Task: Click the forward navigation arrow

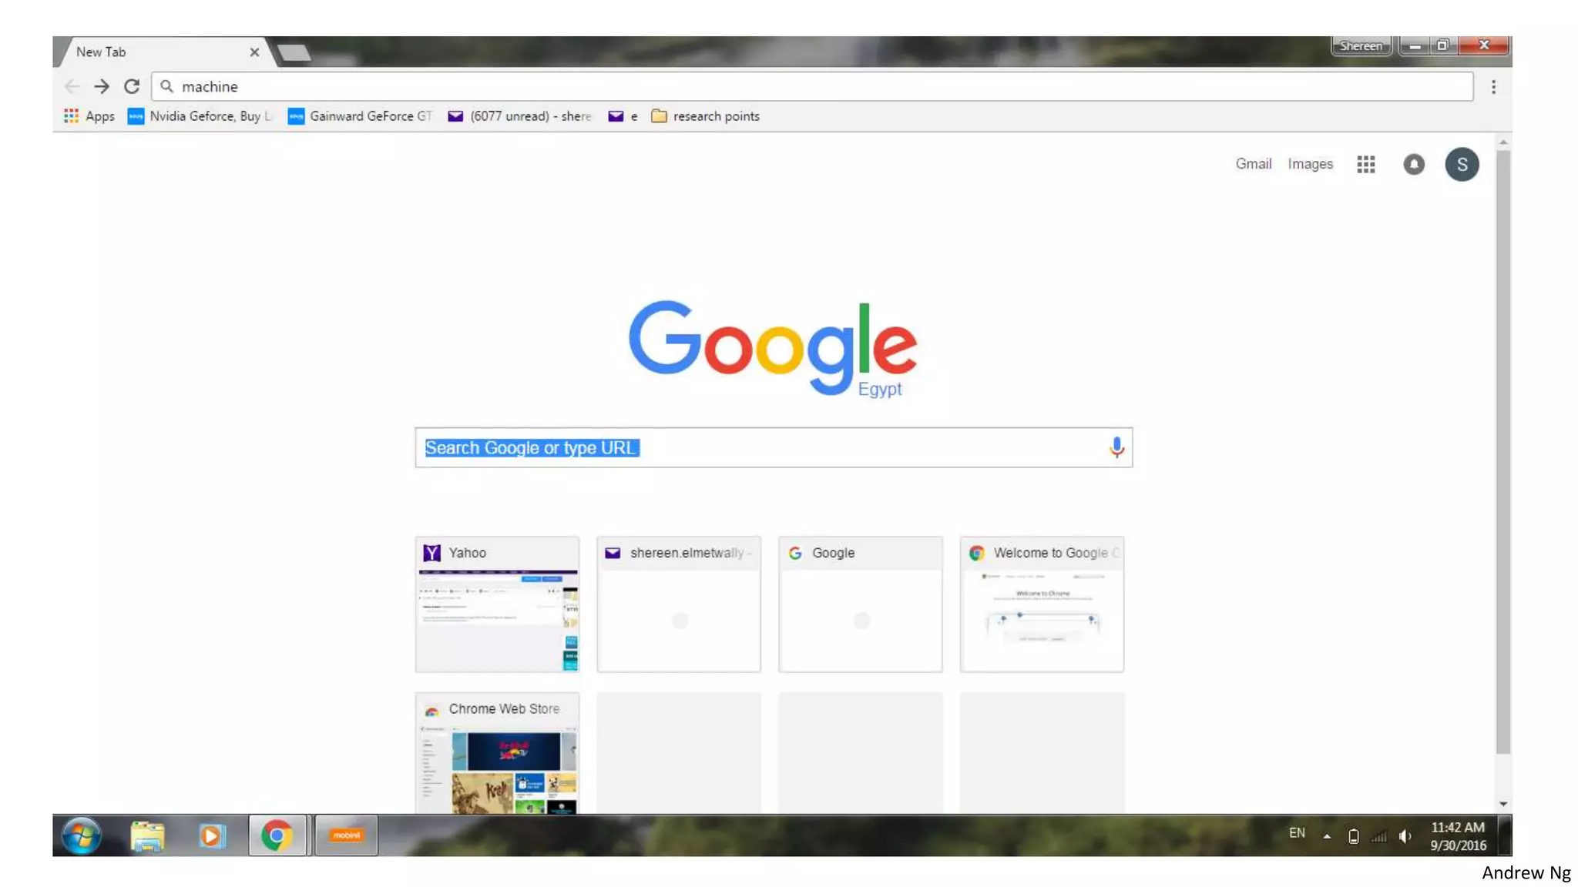Action: coord(101,86)
